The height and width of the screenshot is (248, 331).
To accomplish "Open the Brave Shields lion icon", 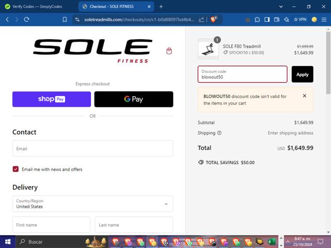I will (x=214, y=20).
